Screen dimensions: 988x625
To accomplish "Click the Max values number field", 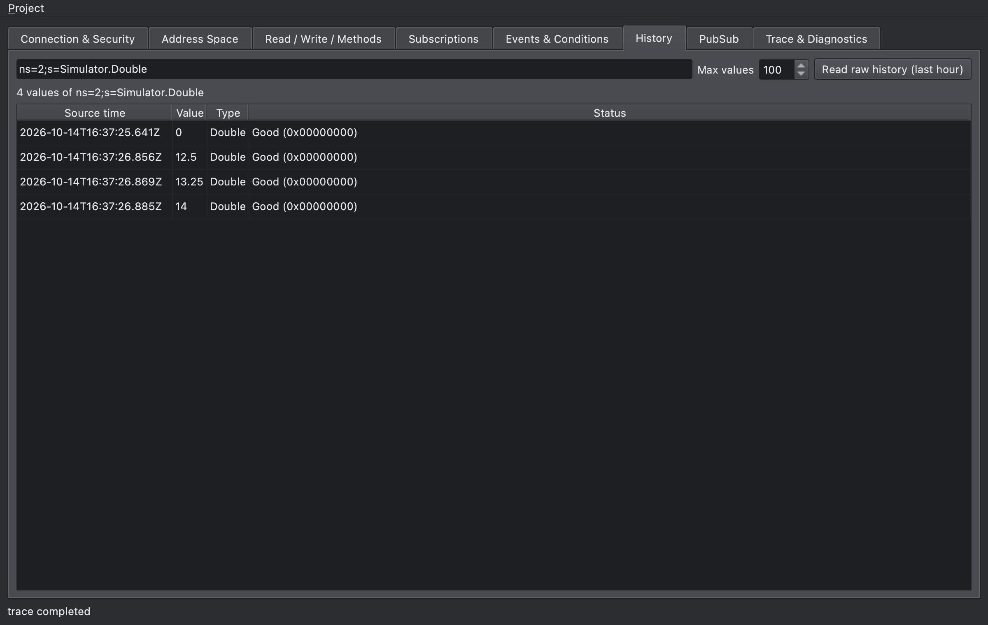I will click(x=776, y=69).
